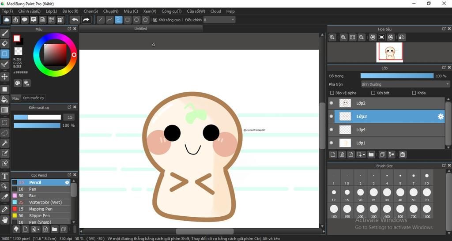Enable the Khóa layer checkbox
Viewport: 452px width, 241px height.
(414, 93)
